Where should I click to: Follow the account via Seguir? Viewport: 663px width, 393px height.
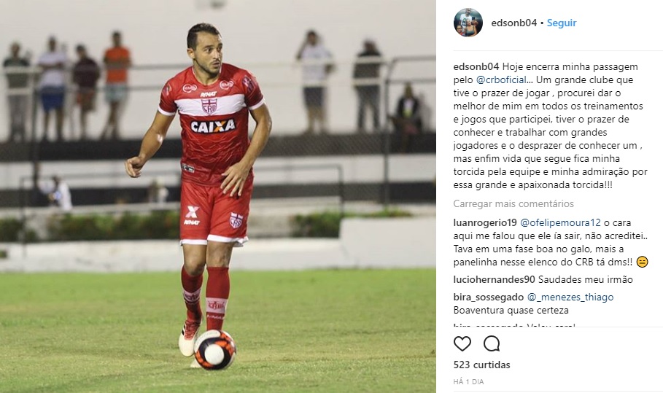(x=562, y=23)
